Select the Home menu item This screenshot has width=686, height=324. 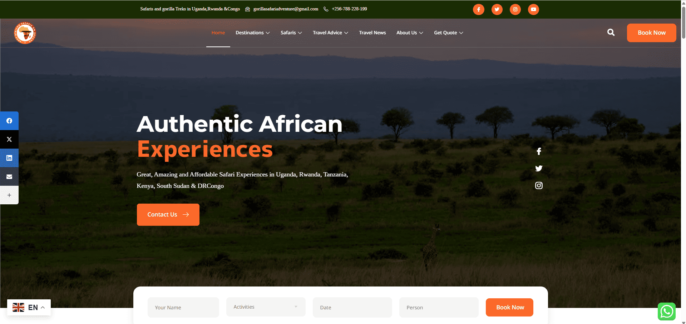coord(218,33)
